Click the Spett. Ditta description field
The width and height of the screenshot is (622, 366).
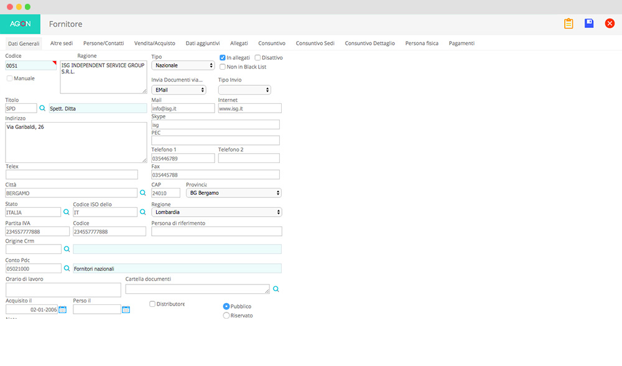tap(98, 108)
